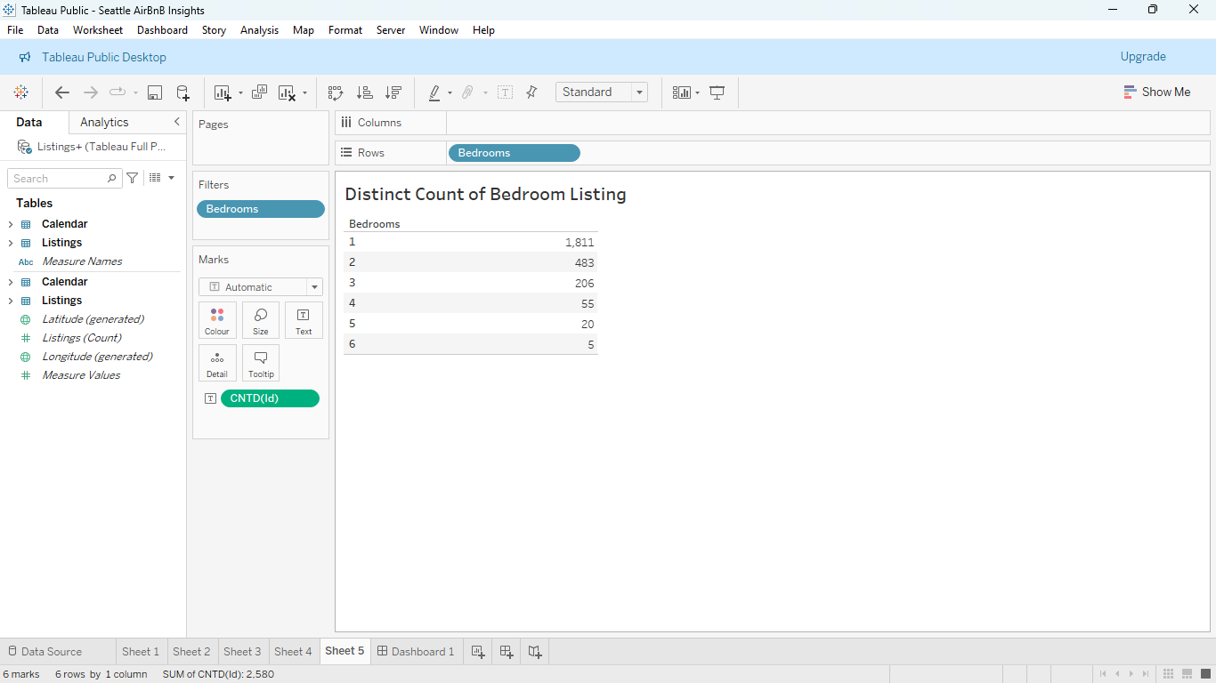Select the Measure Names field
The width and height of the screenshot is (1216, 683).
point(82,261)
